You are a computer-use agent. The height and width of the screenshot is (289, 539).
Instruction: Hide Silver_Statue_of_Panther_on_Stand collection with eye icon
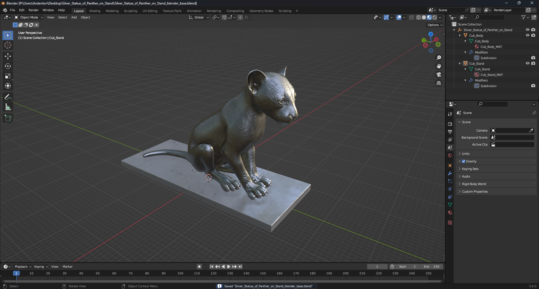pos(527,30)
